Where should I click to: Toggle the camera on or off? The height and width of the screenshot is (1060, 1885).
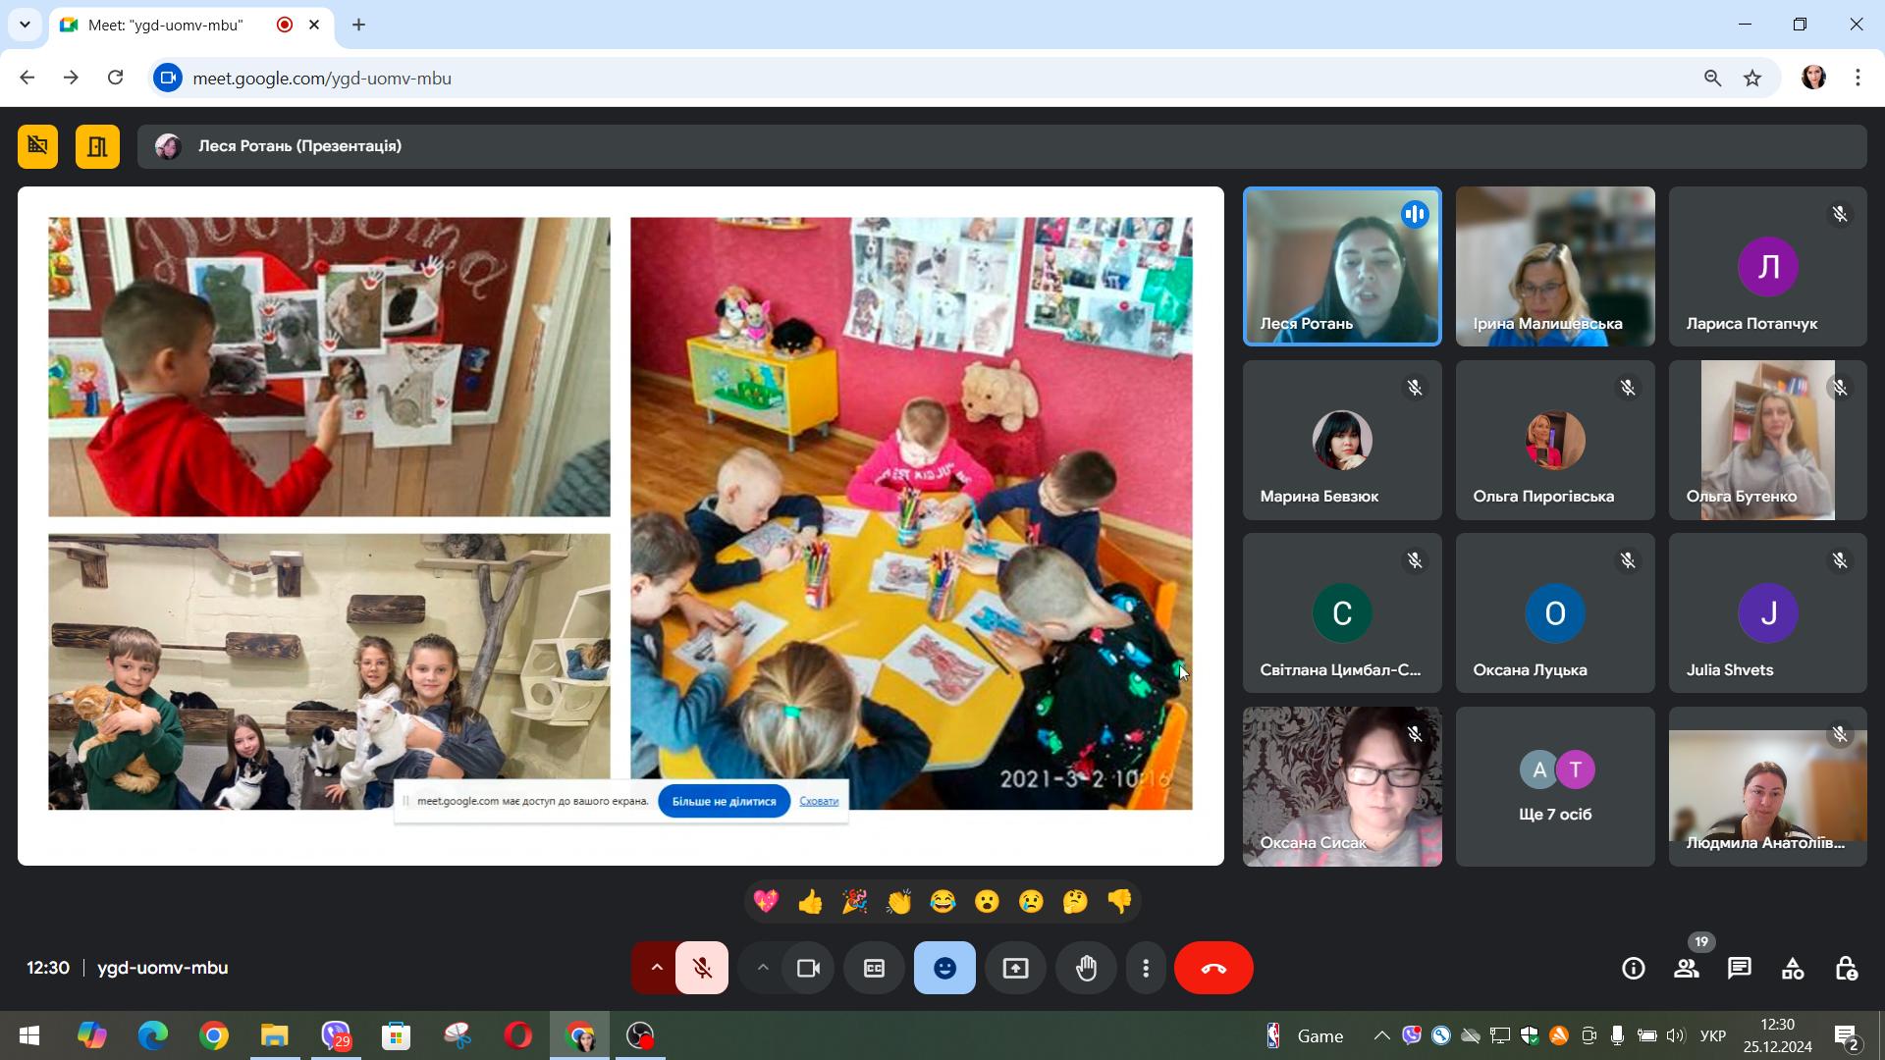(808, 969)
